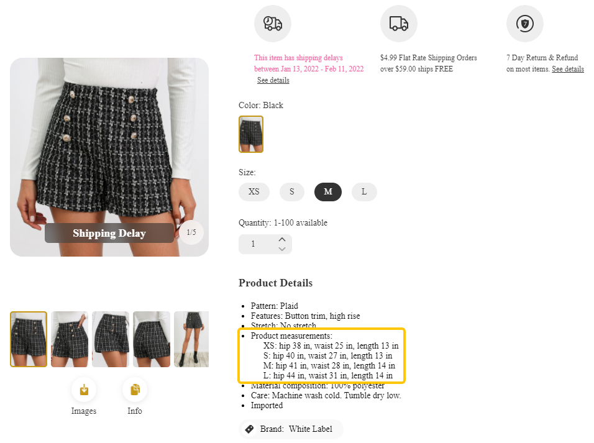Select size S
Viewport: 594px width, 443px height.
coord(291,192)
